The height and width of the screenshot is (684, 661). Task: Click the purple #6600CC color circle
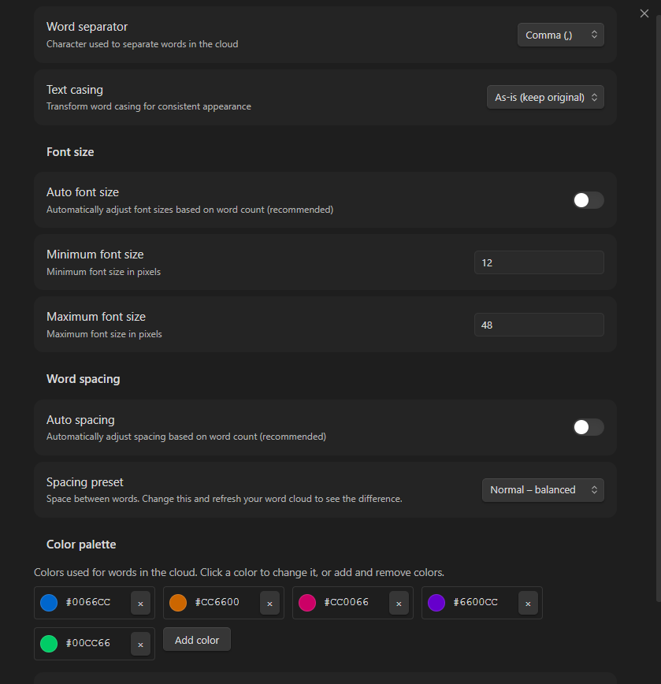[436, 603]
